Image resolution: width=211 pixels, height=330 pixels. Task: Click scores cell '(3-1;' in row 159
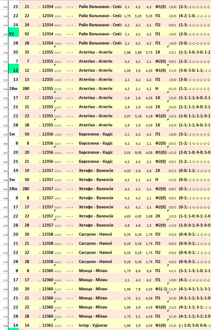pyautogui.click(x=195, y=134)
